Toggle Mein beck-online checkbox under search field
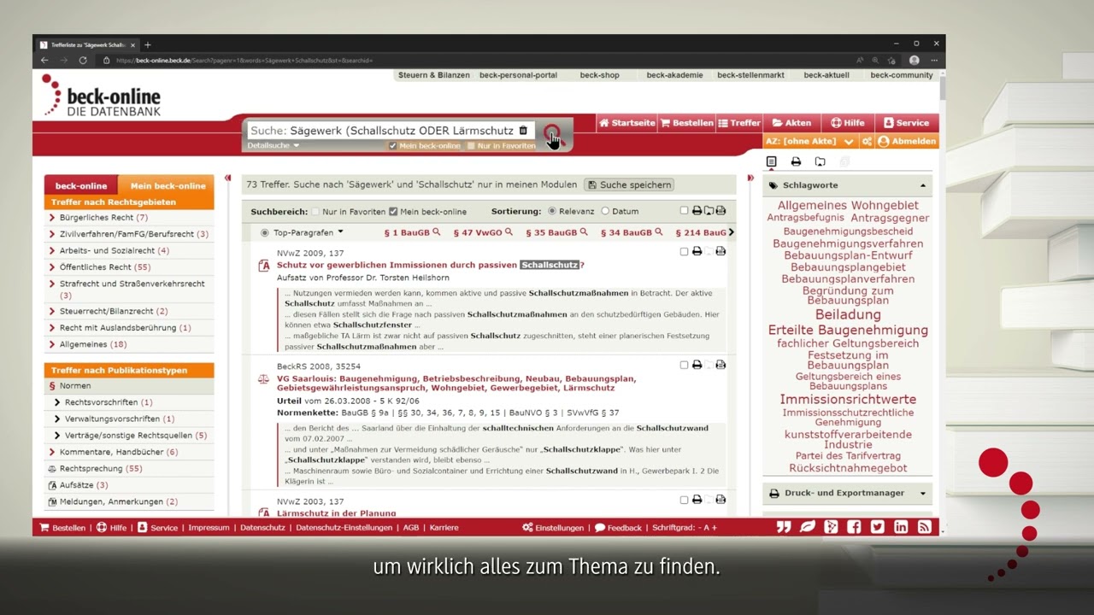Image resolution: width=1094 pixels, height=615 pixels. click(x=393, y=146)
